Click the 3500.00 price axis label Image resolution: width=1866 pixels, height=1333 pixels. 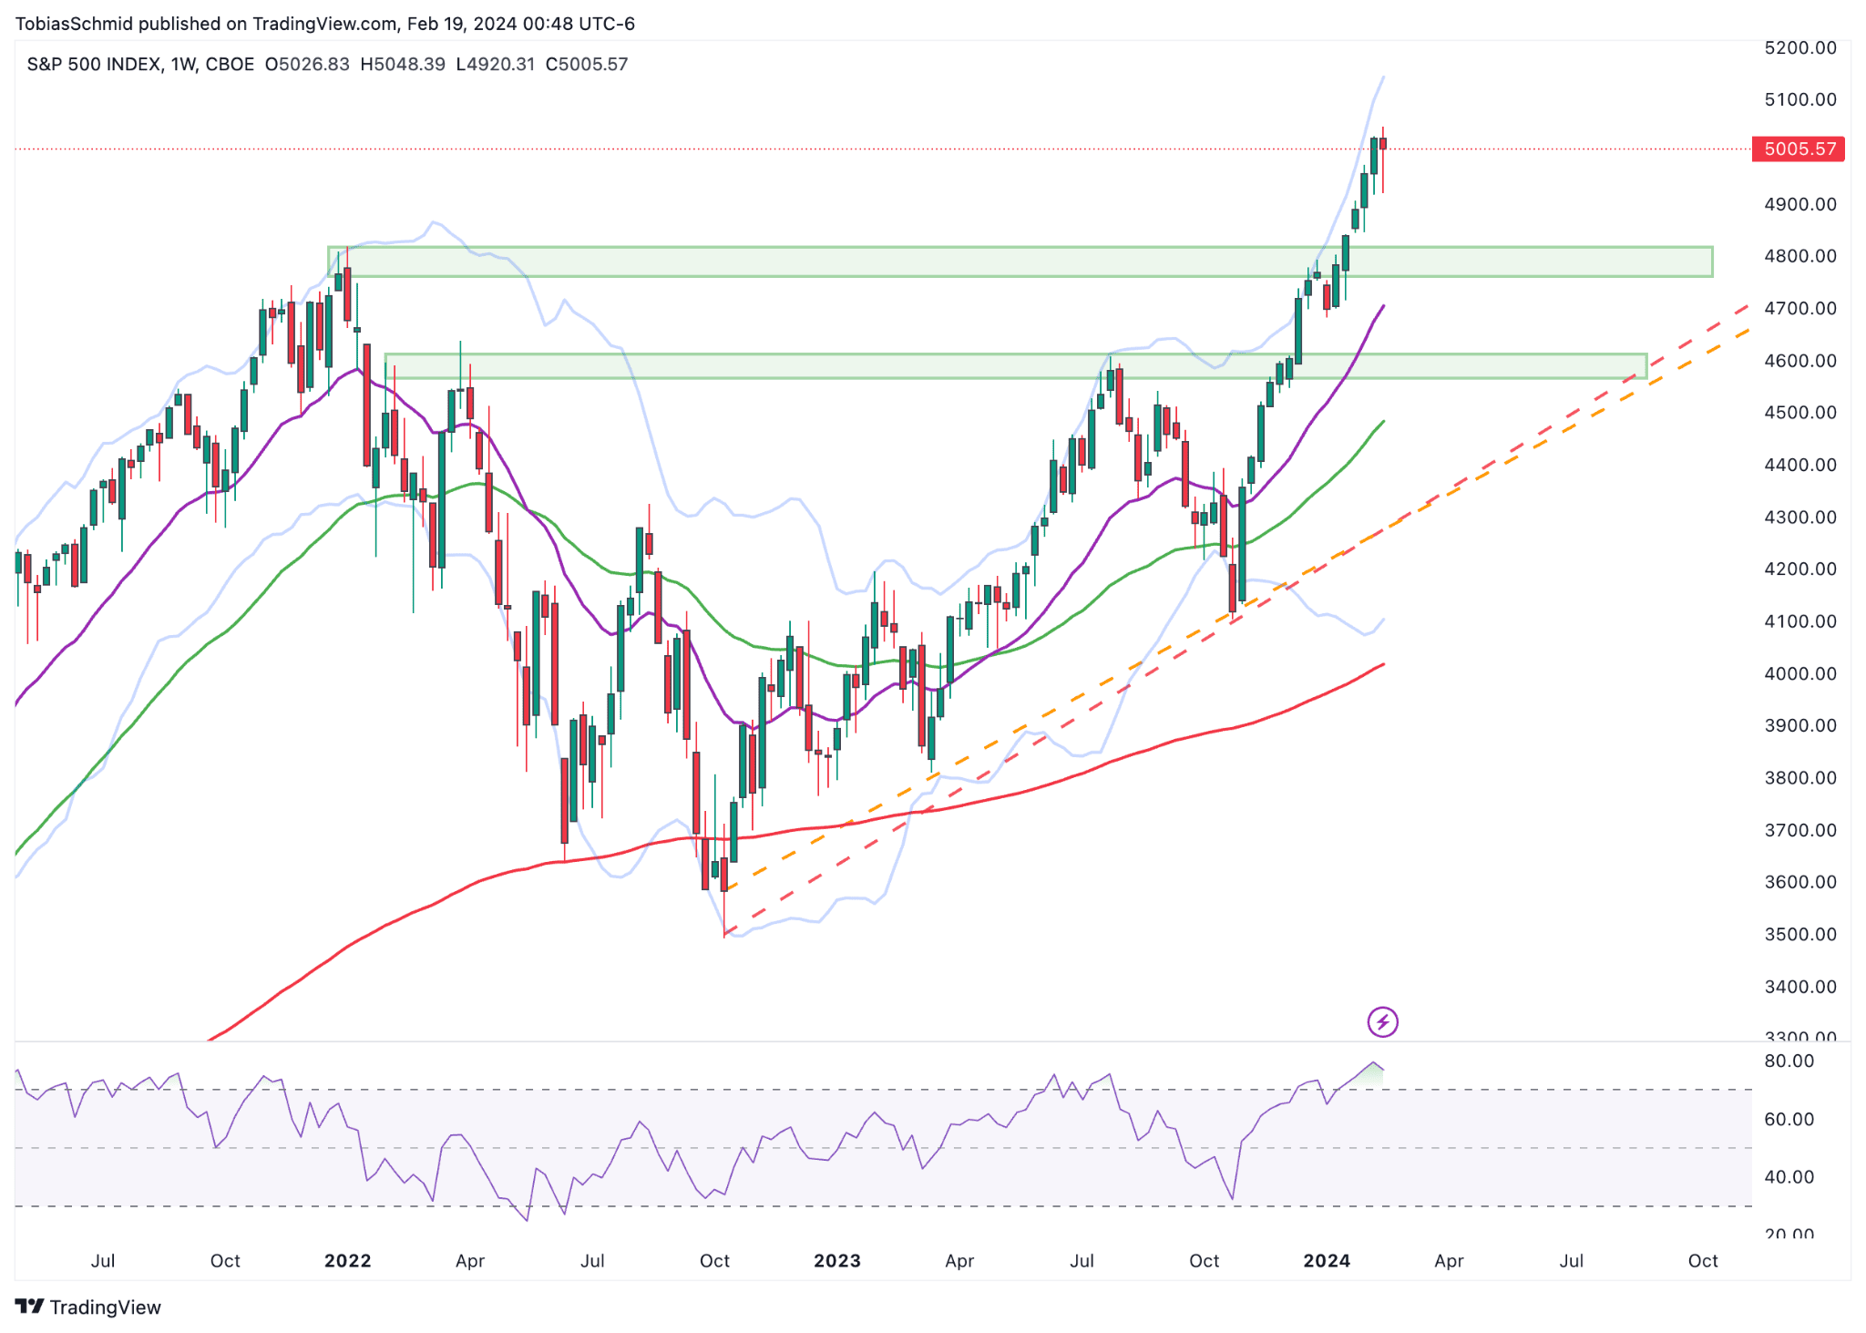[1800, 935]
